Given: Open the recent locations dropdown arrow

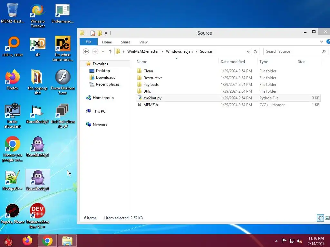Looking at the screenshot, I should [103, 51].
